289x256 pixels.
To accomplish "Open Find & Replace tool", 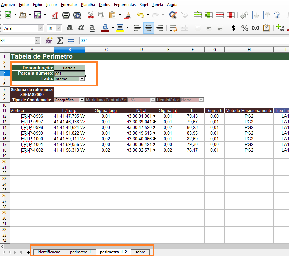I will coord(173,15).
